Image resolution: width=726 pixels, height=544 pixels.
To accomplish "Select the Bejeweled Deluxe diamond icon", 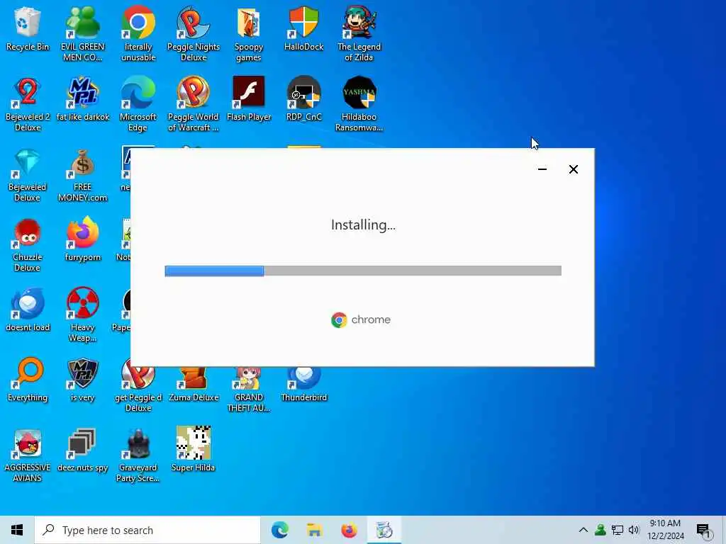I will pyautogui.click(x=28, y=175).
